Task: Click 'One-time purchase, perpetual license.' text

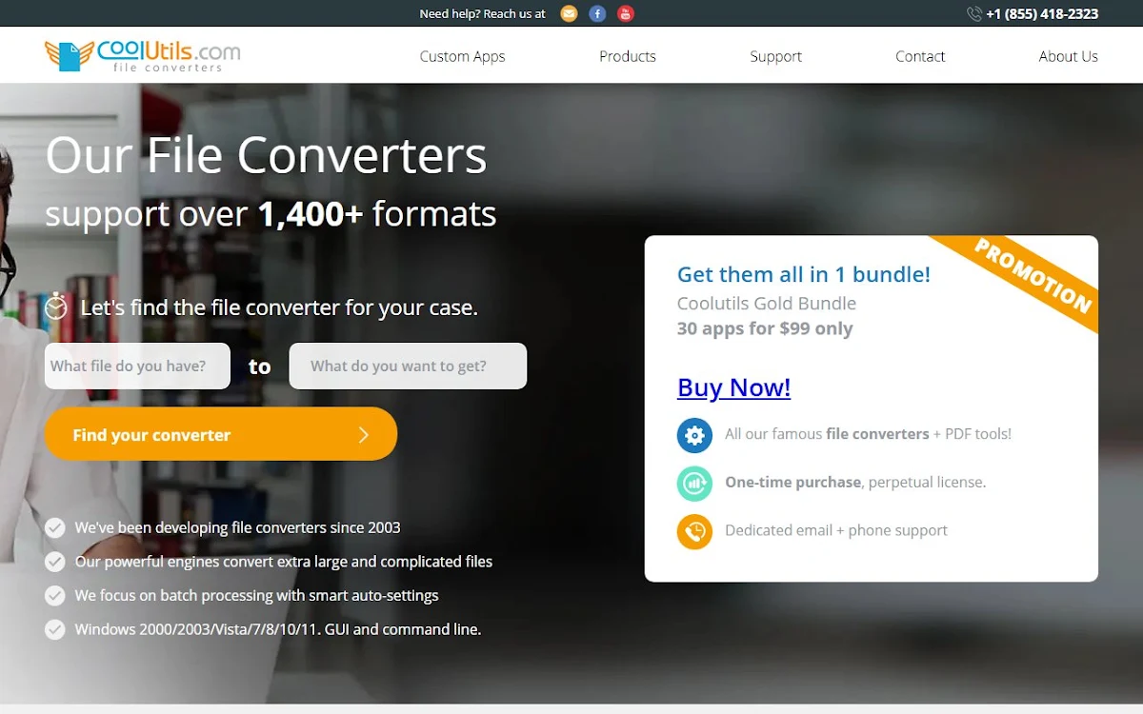Action: 855,482
